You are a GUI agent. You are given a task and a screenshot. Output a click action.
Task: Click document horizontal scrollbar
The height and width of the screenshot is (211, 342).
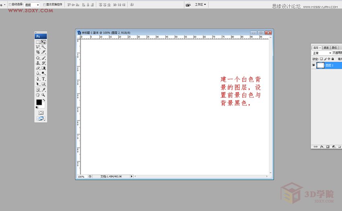click(x=201, y=176)
